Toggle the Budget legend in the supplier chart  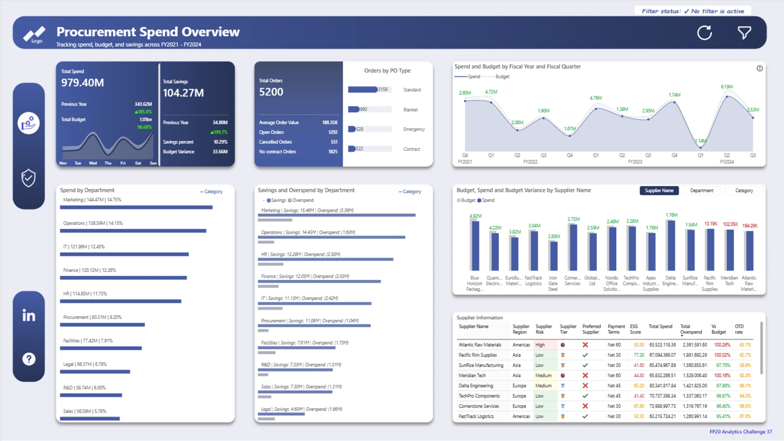466,200
